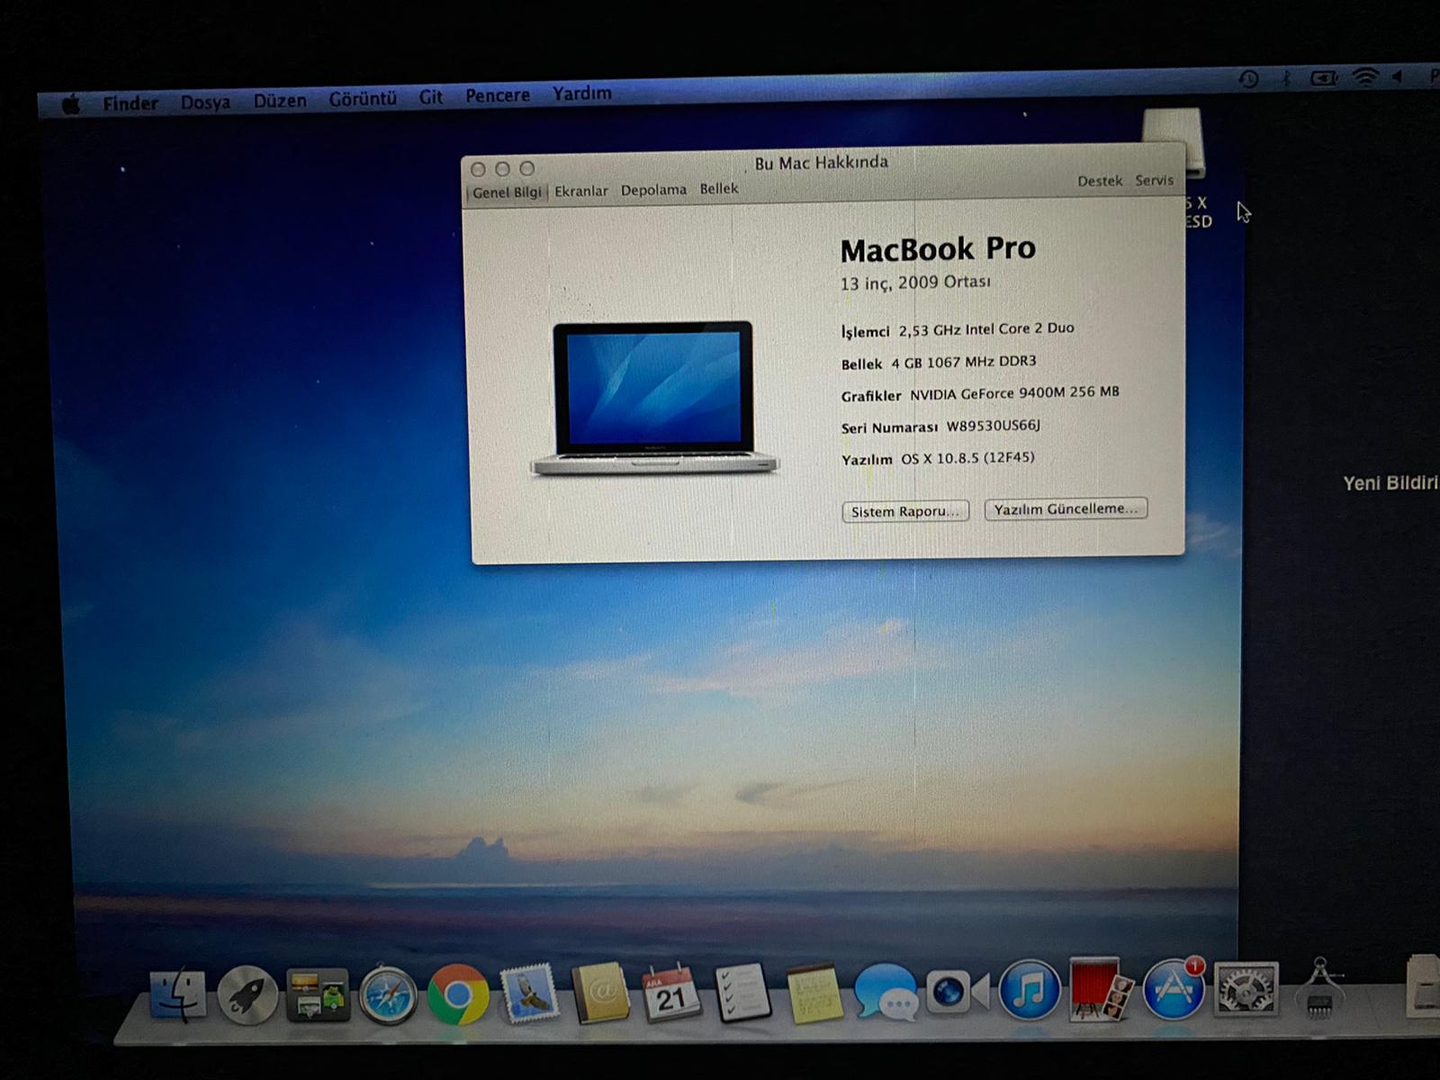Image resolution: width=1440 pixels, height=1080 pixels.
Task: Open Messages speech bubble icon
Action: (885, 992)
